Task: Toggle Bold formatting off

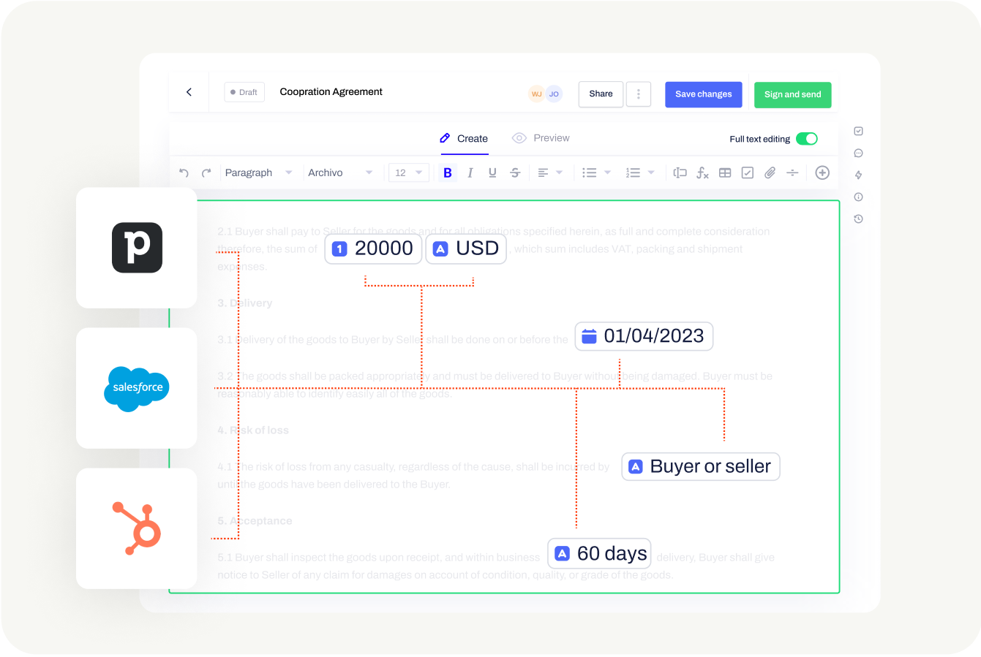Action: [448, 172]
